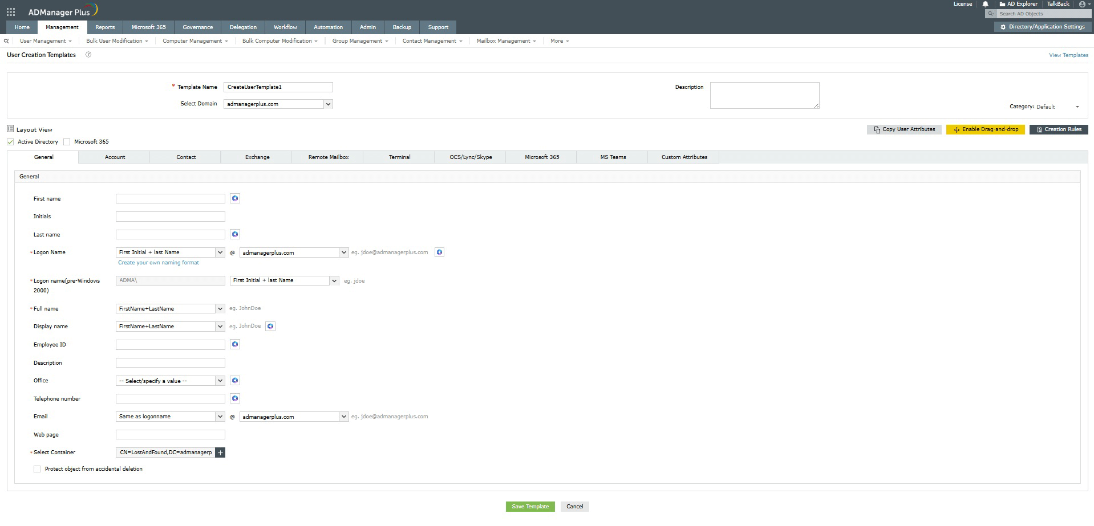This screenshot has height=526, width=1094.
Task: Open the Office value selection dropdown
Action: coord(220,380)
